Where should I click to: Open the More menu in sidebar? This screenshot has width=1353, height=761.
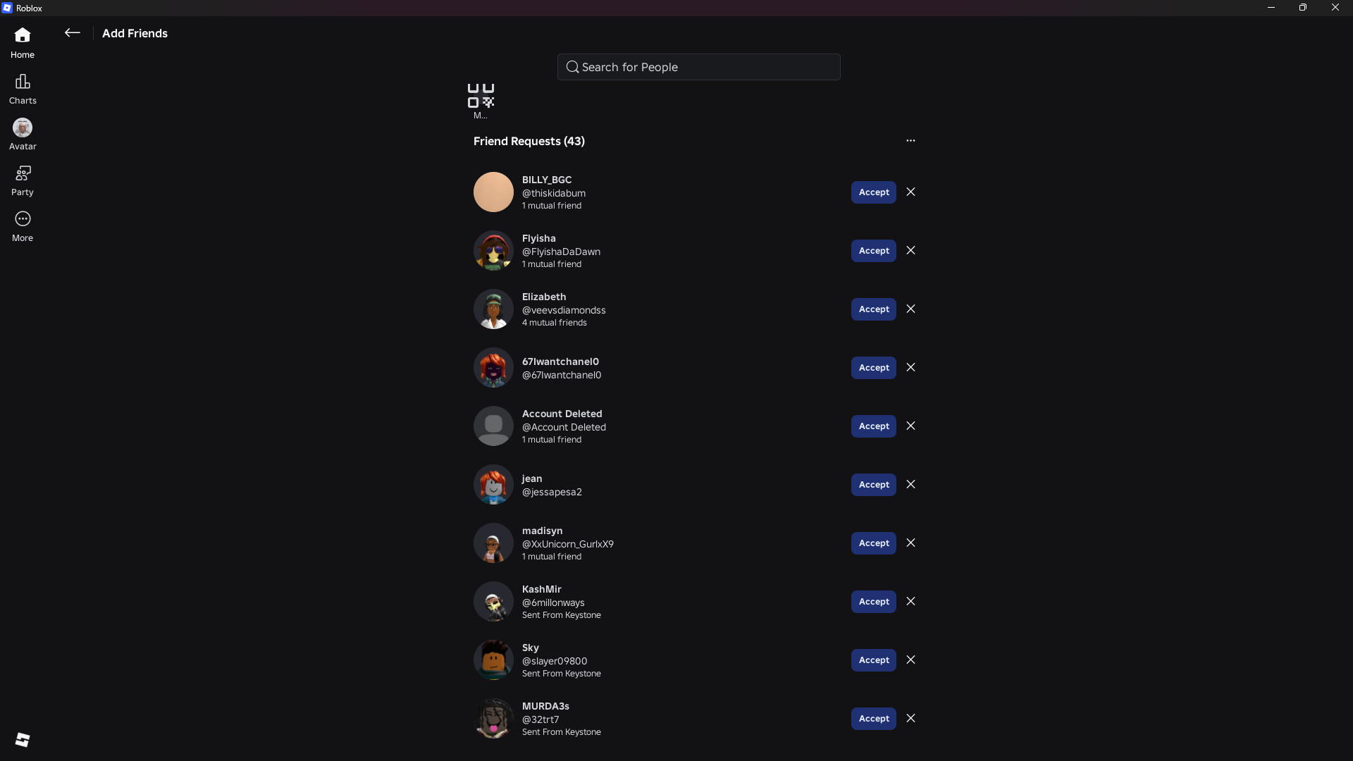[23, 227]
